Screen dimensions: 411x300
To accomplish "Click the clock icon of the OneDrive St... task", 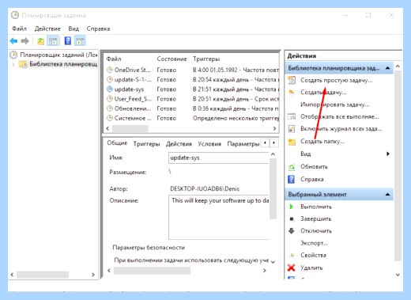I will tap(110, 70).
